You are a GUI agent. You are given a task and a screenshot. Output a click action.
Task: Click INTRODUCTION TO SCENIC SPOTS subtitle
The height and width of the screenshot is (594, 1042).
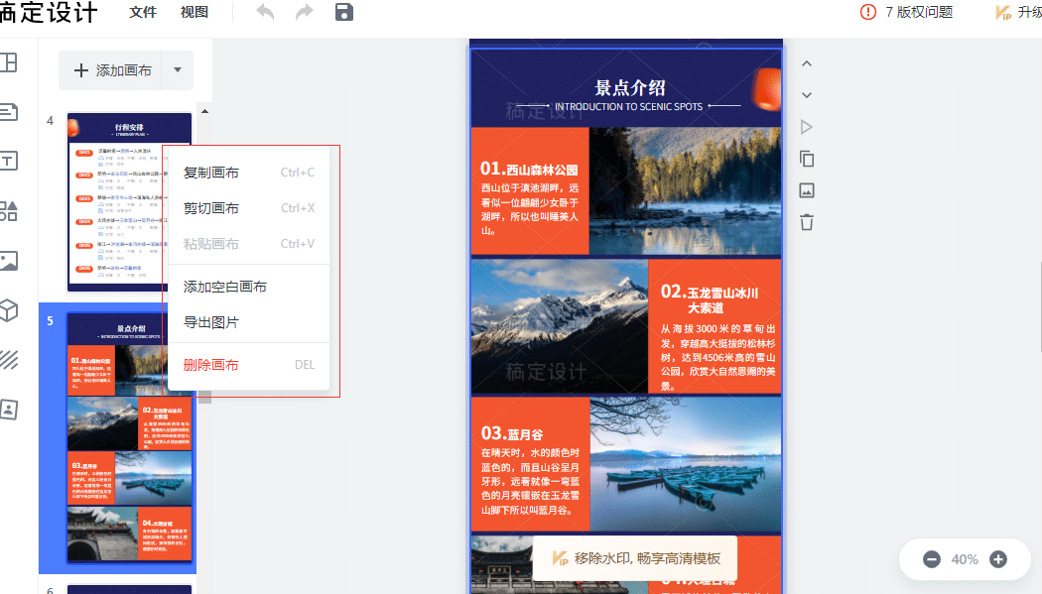[x=628, y=106]
